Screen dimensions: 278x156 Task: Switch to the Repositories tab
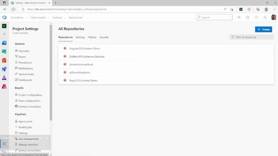(66, 37)
